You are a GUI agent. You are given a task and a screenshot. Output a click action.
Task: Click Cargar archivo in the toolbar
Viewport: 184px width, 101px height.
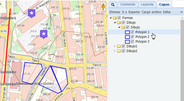pos(152,12)
